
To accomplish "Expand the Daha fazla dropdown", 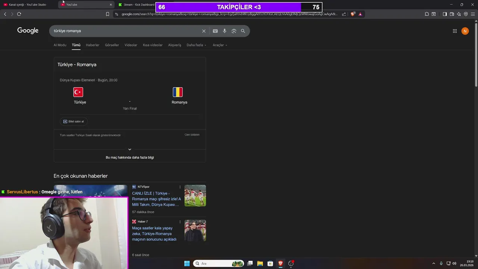I will (x=196, y=45).
